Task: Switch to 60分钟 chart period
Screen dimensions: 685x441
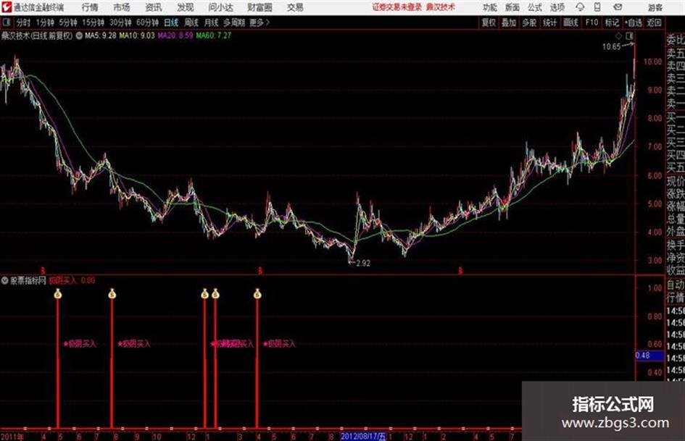Action: pyautogui.click(x=148, y=22)
